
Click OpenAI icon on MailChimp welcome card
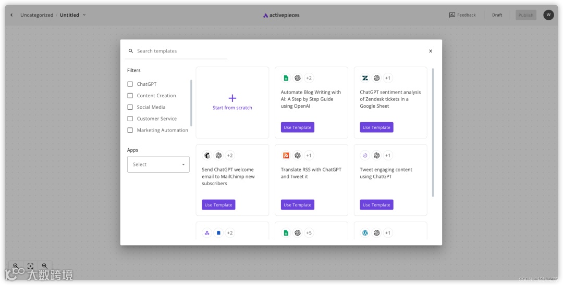218,156
